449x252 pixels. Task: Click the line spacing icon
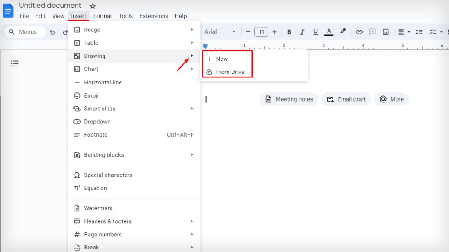click(419, 31)
